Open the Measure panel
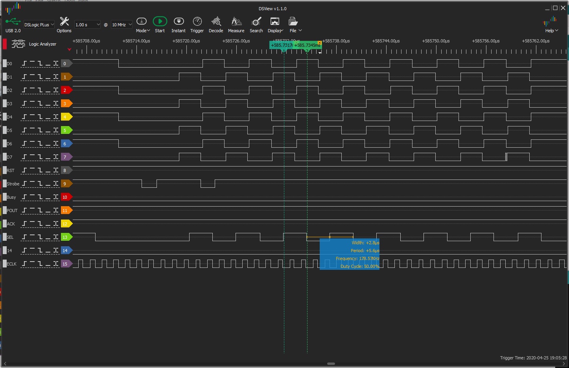 236,24
